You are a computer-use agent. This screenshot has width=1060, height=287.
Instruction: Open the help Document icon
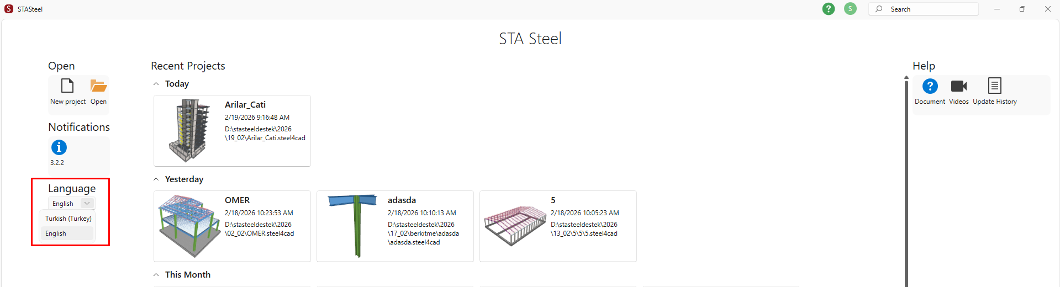(x=930, y=86)
